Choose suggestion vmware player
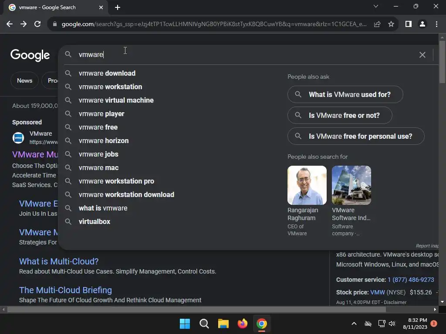Image resolution: width=446 pixels, height=334 pixels. (x=101, y=114)
